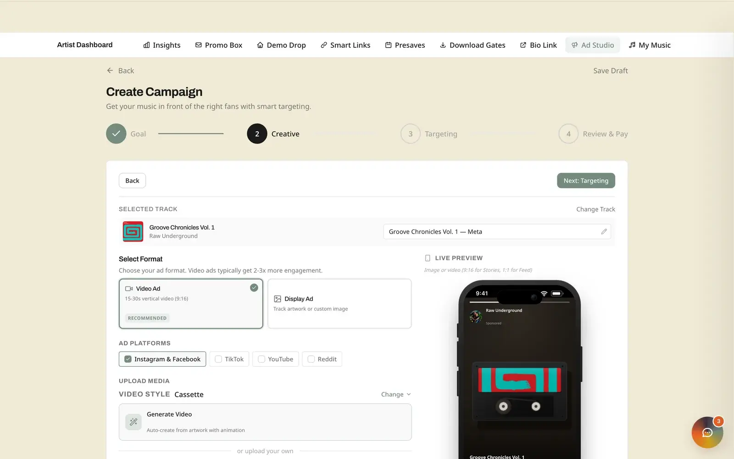Go to the Demo Drop section

[x=281, y=45]
